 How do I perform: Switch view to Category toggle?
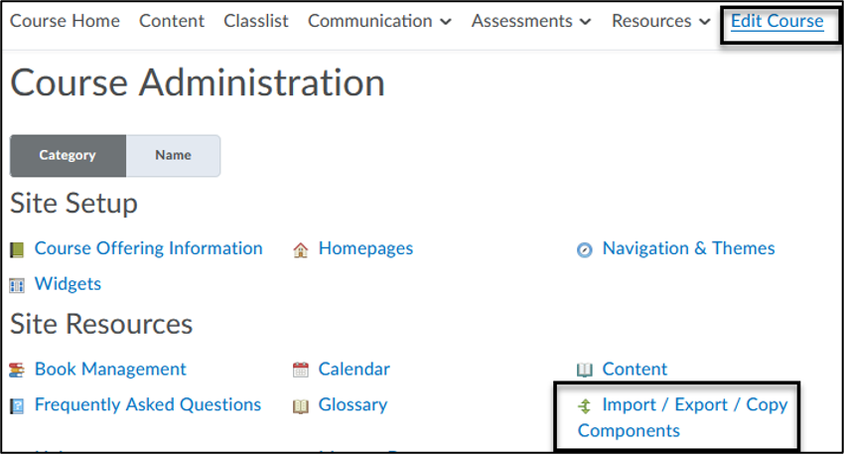point(68,156)
